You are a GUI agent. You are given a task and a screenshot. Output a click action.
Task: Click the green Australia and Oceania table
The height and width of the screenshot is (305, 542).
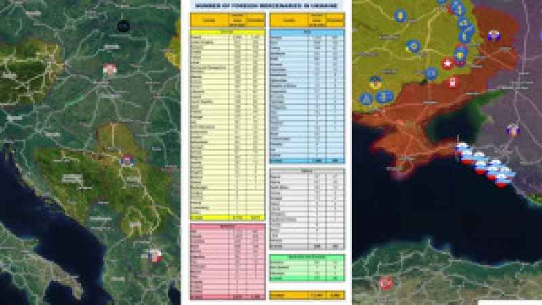tap(306, 268)
